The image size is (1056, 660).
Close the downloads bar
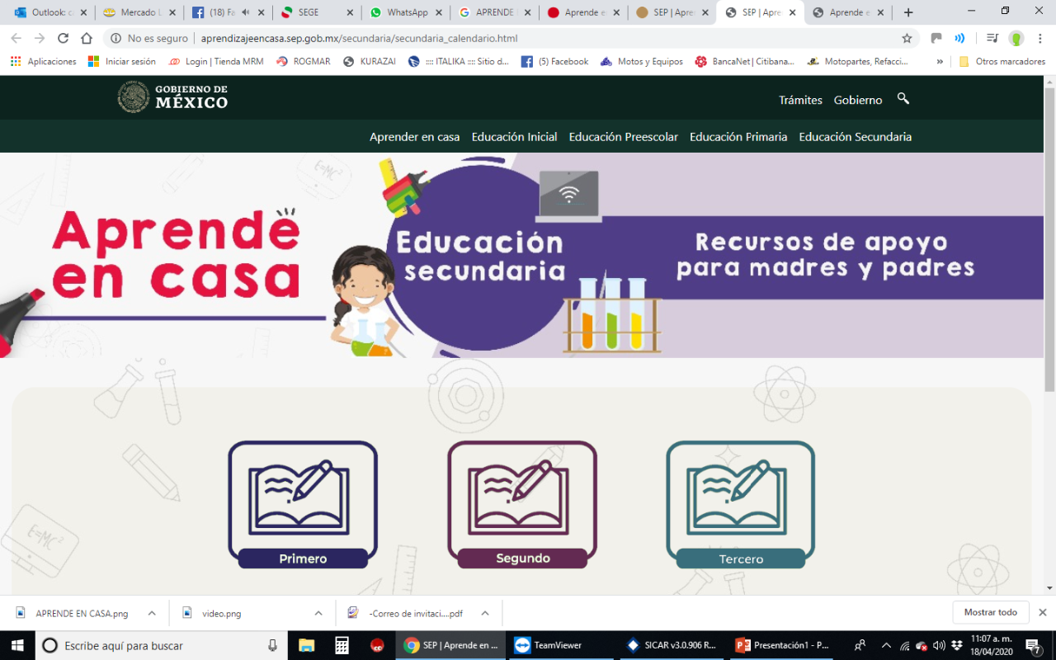pyautogui.click(x=1042, y=612)
